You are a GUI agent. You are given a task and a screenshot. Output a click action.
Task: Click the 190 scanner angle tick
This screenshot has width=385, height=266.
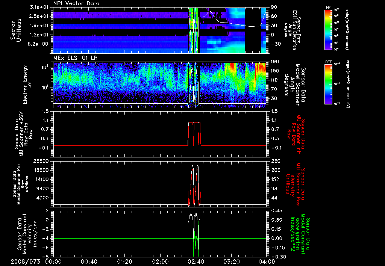[x=274, y=61]
